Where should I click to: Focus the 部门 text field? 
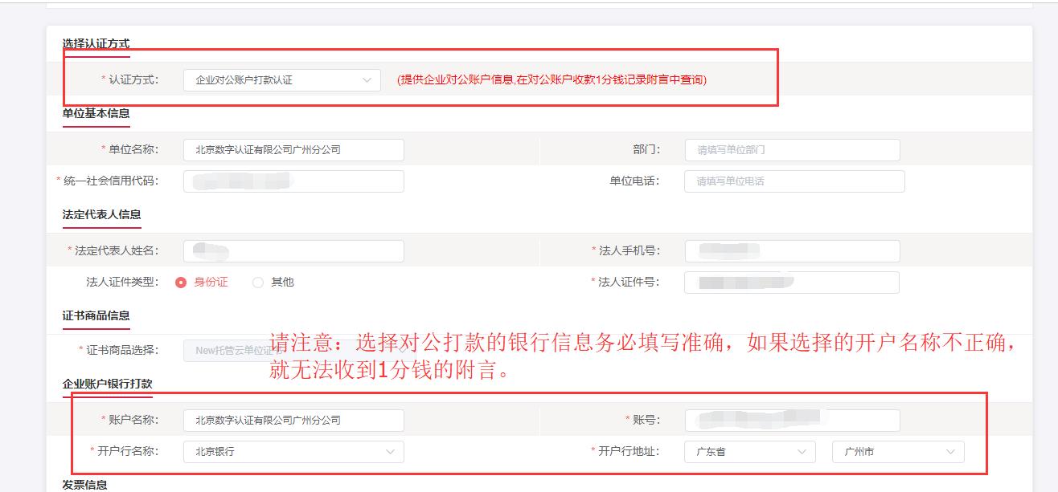click(792, 150)
